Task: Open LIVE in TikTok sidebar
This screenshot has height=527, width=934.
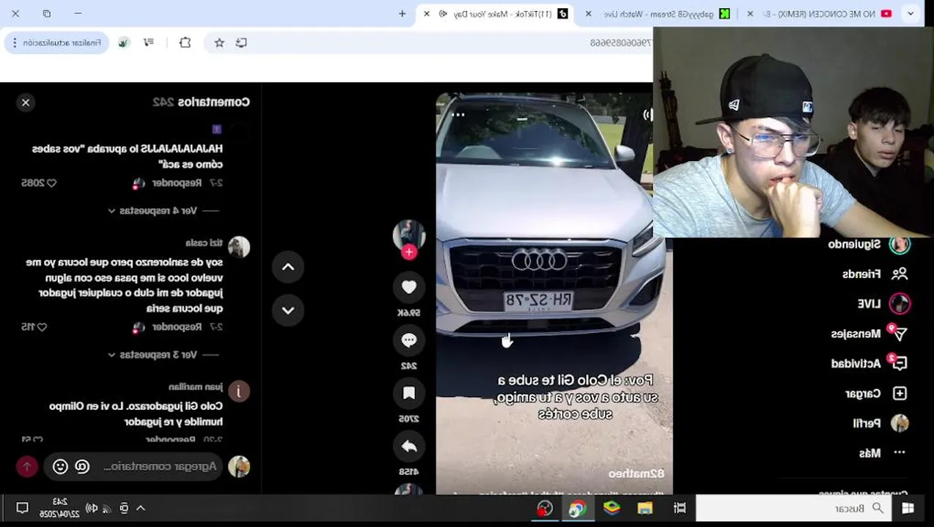Action: [x=883, y=304]
